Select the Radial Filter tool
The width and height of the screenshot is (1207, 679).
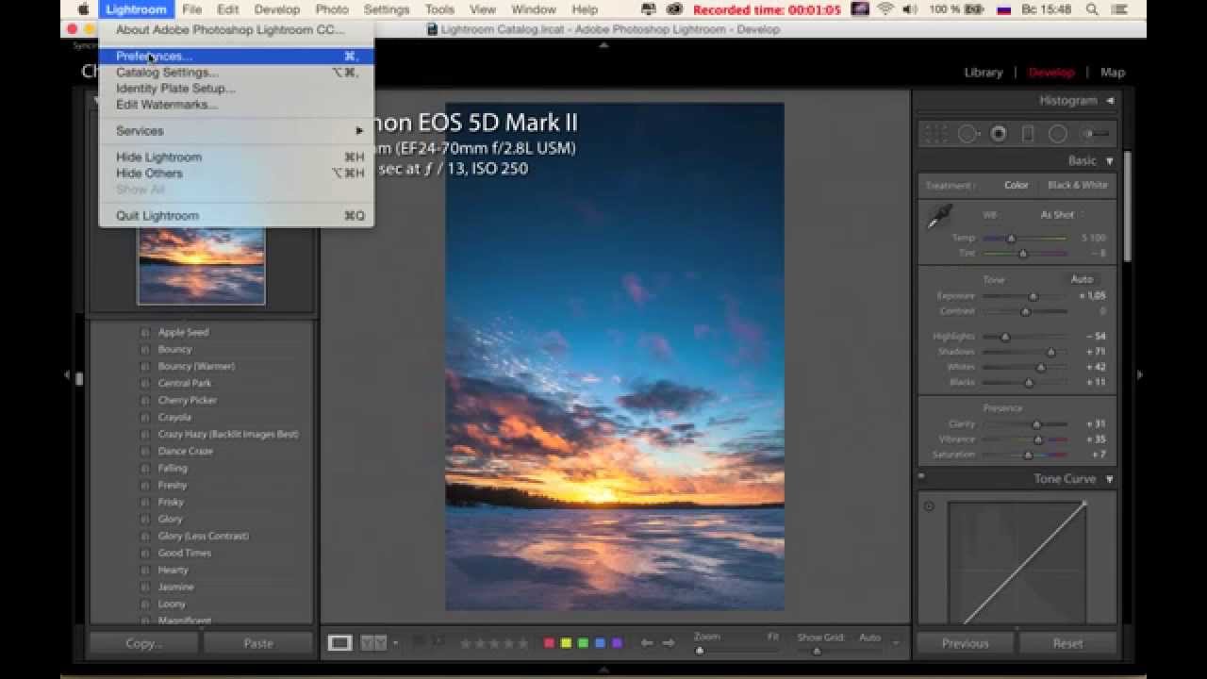pos(1058,134)
